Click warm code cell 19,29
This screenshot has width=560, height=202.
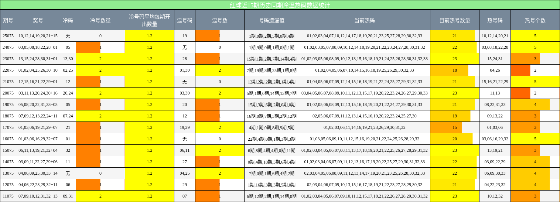185,127
